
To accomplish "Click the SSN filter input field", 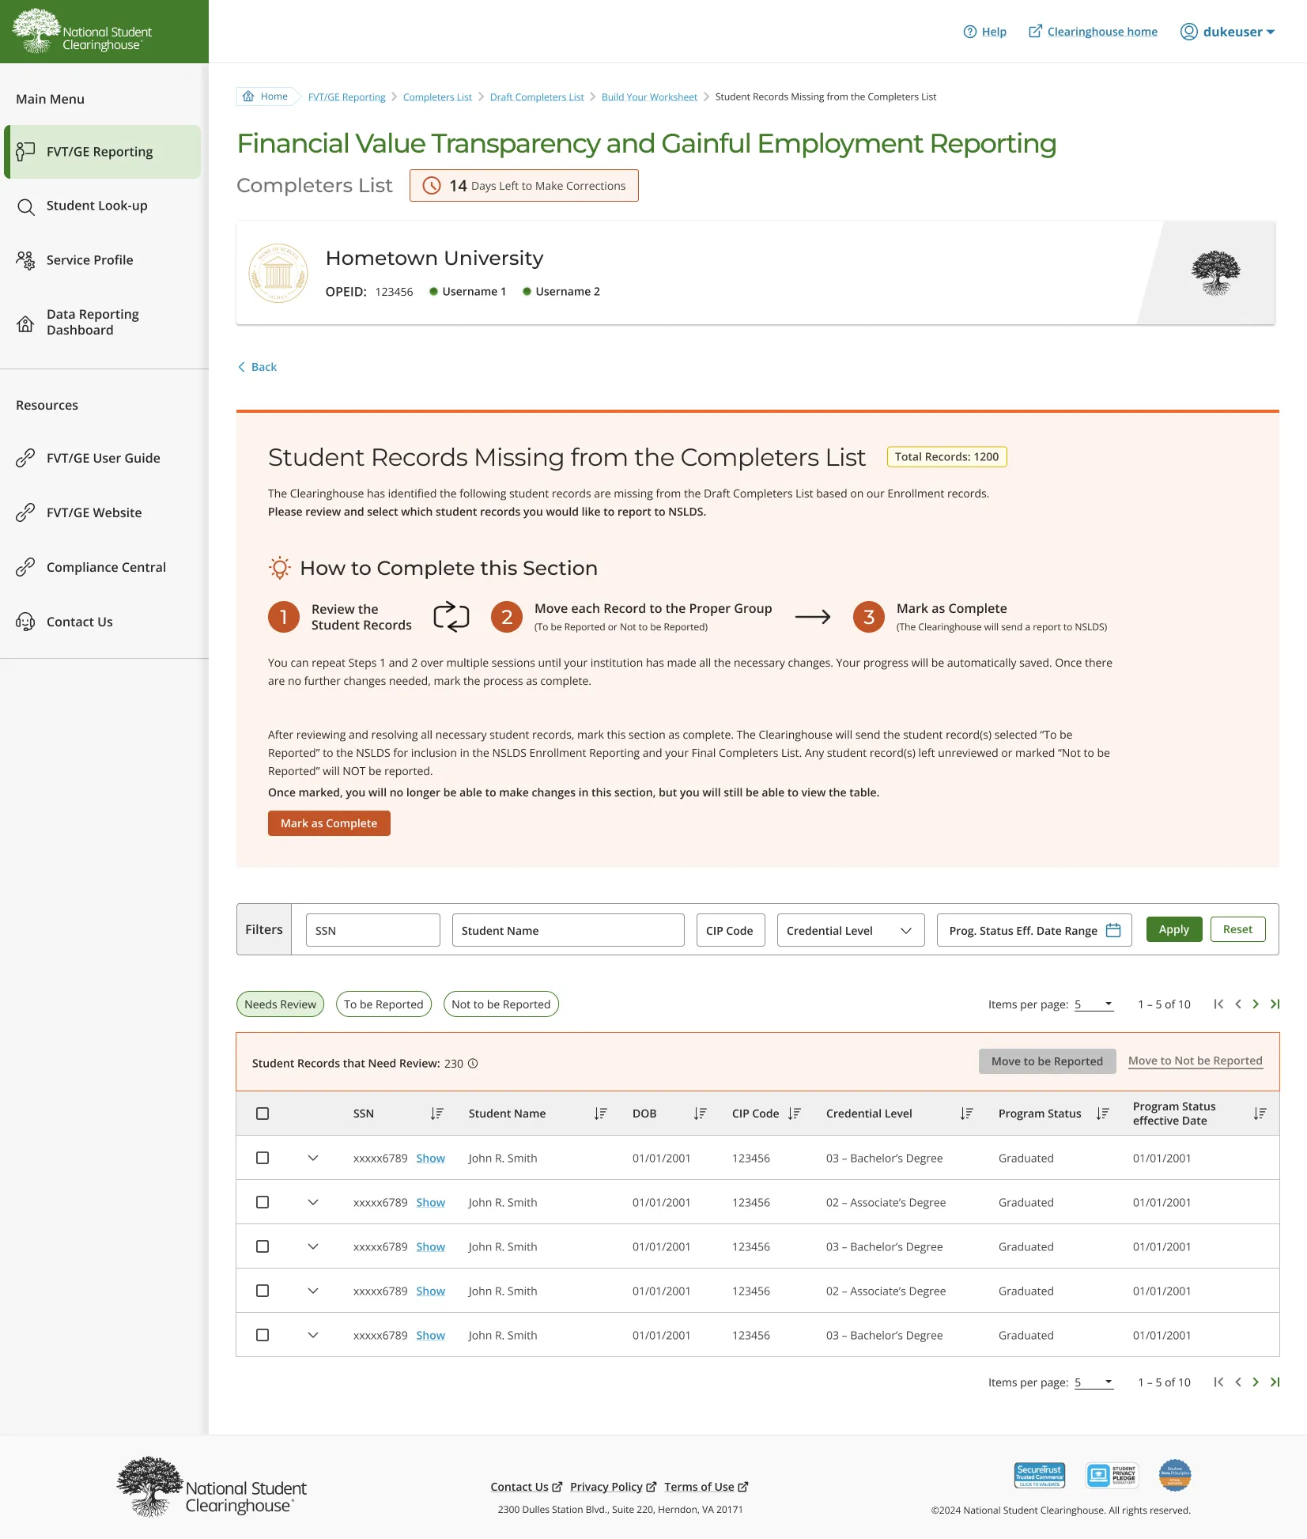I will (373, 930).
